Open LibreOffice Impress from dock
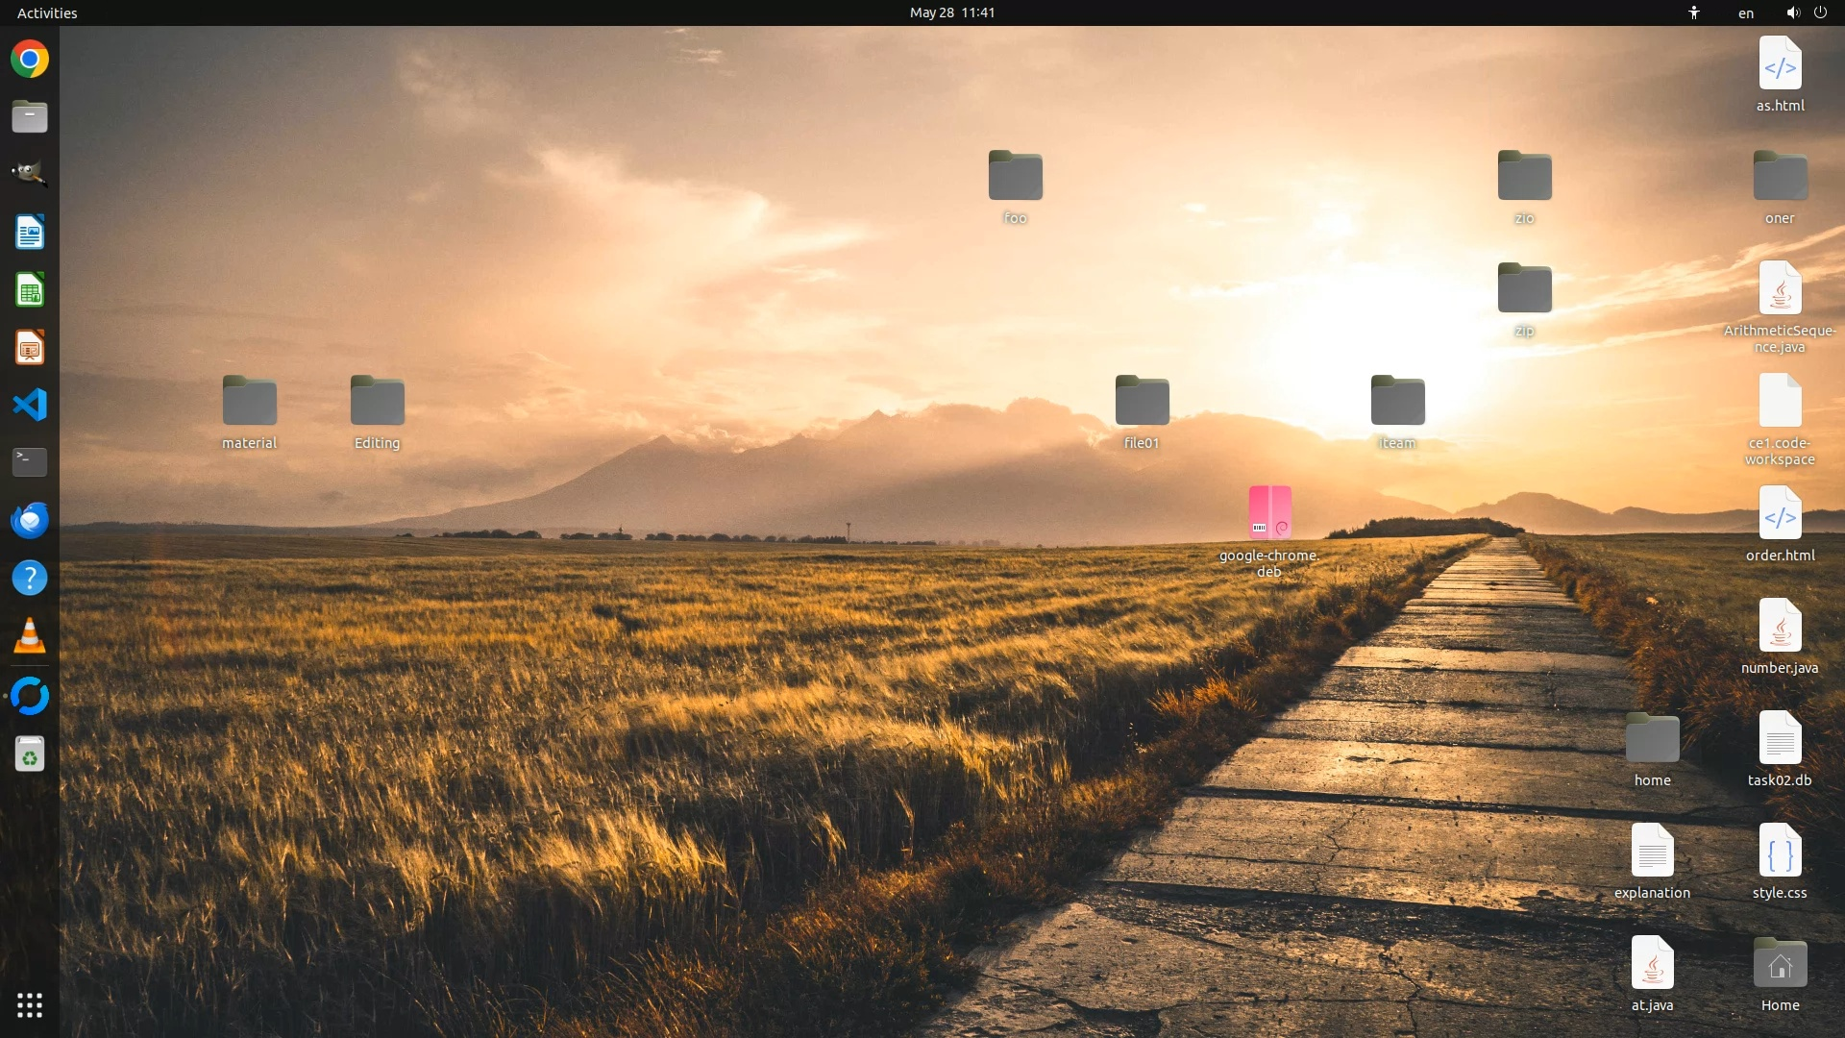Screen dimensions: 1845x1038 [x=30, y=348]
